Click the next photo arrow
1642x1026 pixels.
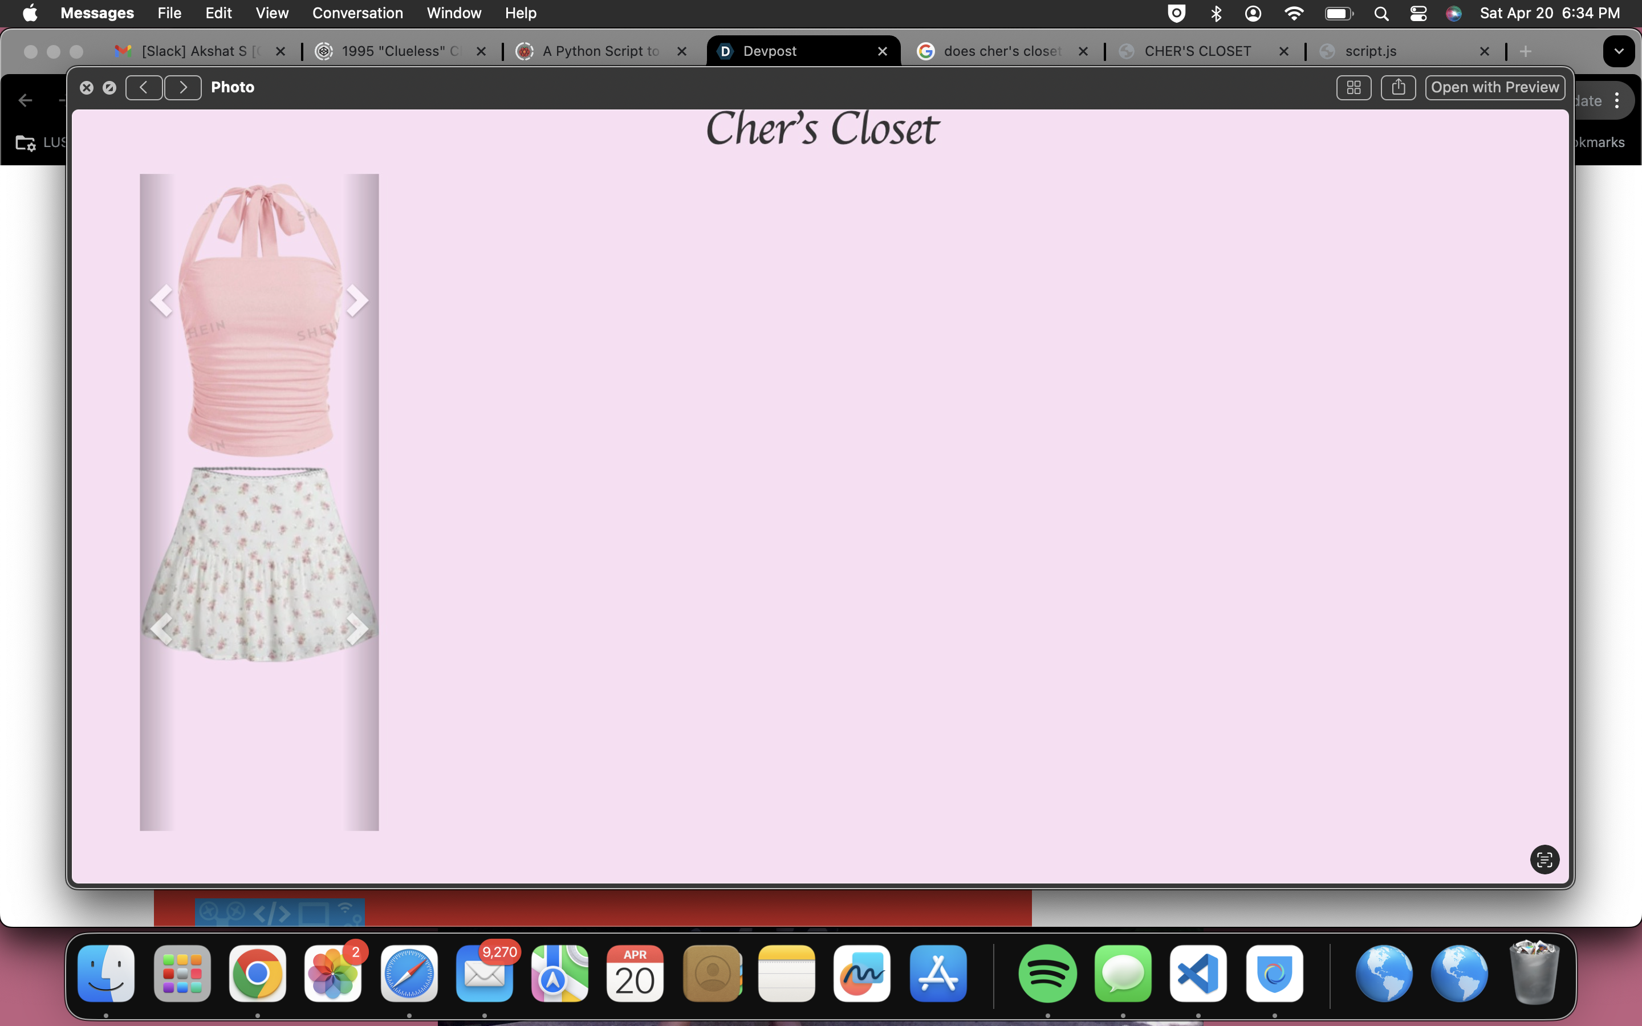(182, 87)
